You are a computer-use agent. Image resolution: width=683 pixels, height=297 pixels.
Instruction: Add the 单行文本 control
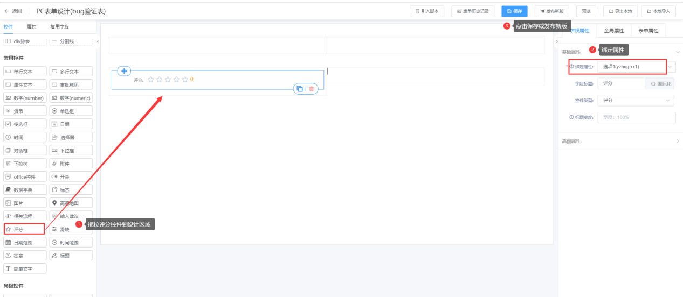(25, 72)
